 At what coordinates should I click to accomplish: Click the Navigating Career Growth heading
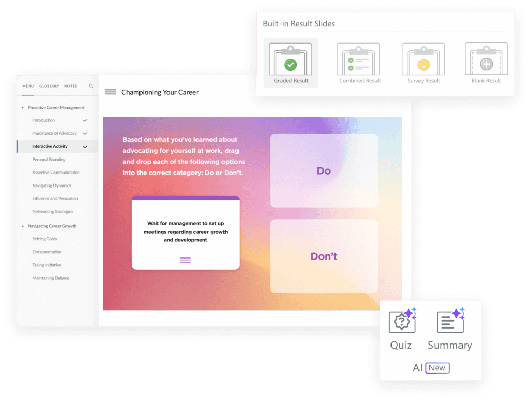click(x=52, y=226)
